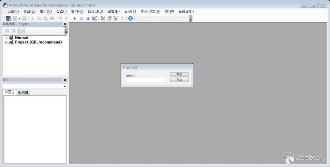Open the 도구(T) menu
This screenshot has height=167, width=330.
coord(130,12)
